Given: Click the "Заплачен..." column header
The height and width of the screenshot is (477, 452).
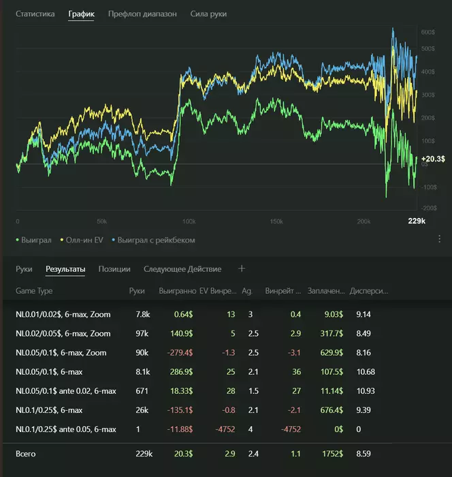Looking at the screenshot, I should pos(326,291).
